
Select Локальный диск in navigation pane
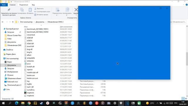[x=13, y=85]
